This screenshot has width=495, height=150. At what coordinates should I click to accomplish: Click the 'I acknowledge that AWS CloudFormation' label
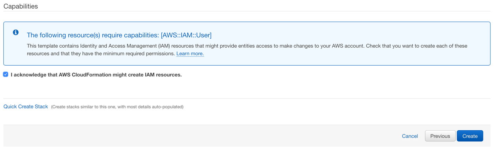[x=96, y=75]
